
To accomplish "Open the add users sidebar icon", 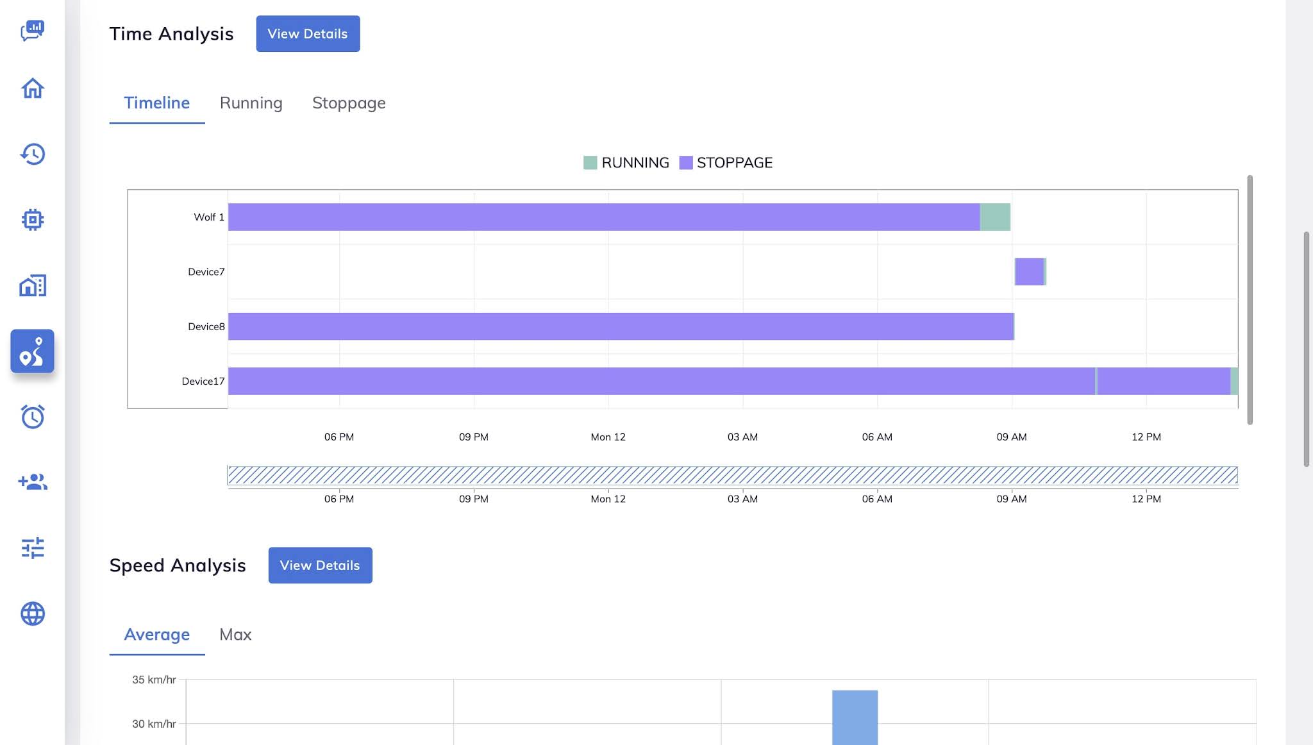I will pyautogui.click(x=32, y=482).
